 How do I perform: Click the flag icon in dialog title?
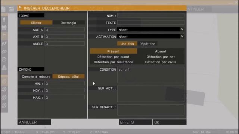tap(21, 8)
